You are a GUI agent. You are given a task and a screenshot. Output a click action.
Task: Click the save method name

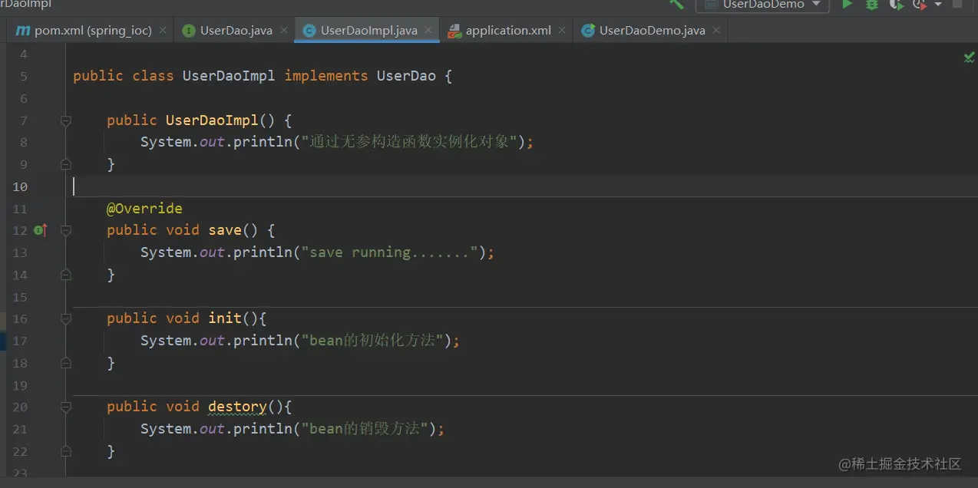225,230
